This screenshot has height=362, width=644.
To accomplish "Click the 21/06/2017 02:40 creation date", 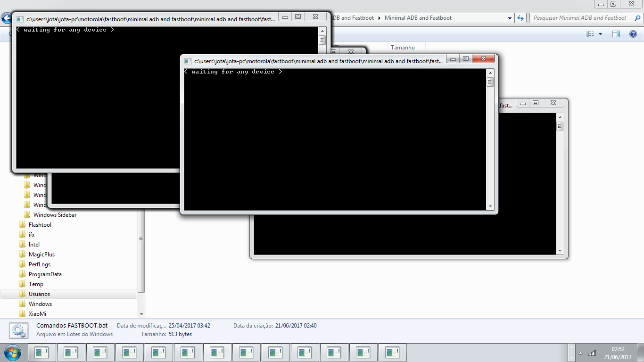I will pos(296,326).
